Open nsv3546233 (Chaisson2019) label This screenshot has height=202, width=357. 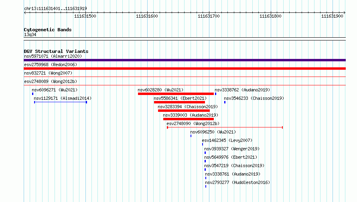point(254,98)
